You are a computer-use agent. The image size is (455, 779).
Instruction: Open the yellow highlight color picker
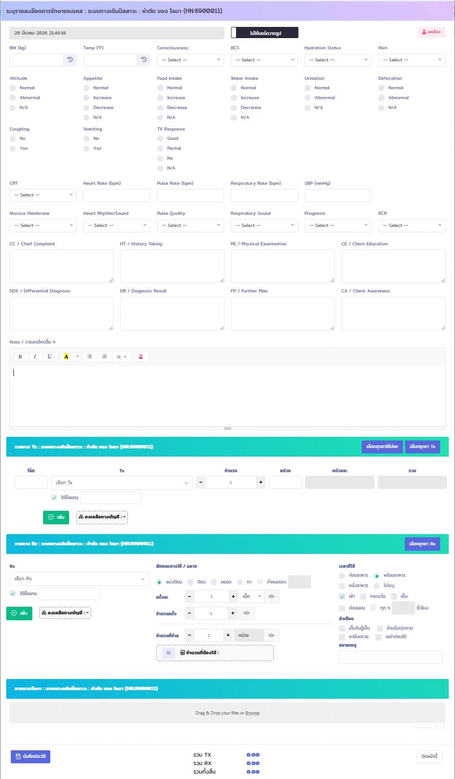78,357
